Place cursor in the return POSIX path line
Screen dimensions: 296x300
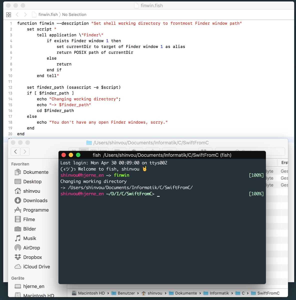tap(95, 52)
